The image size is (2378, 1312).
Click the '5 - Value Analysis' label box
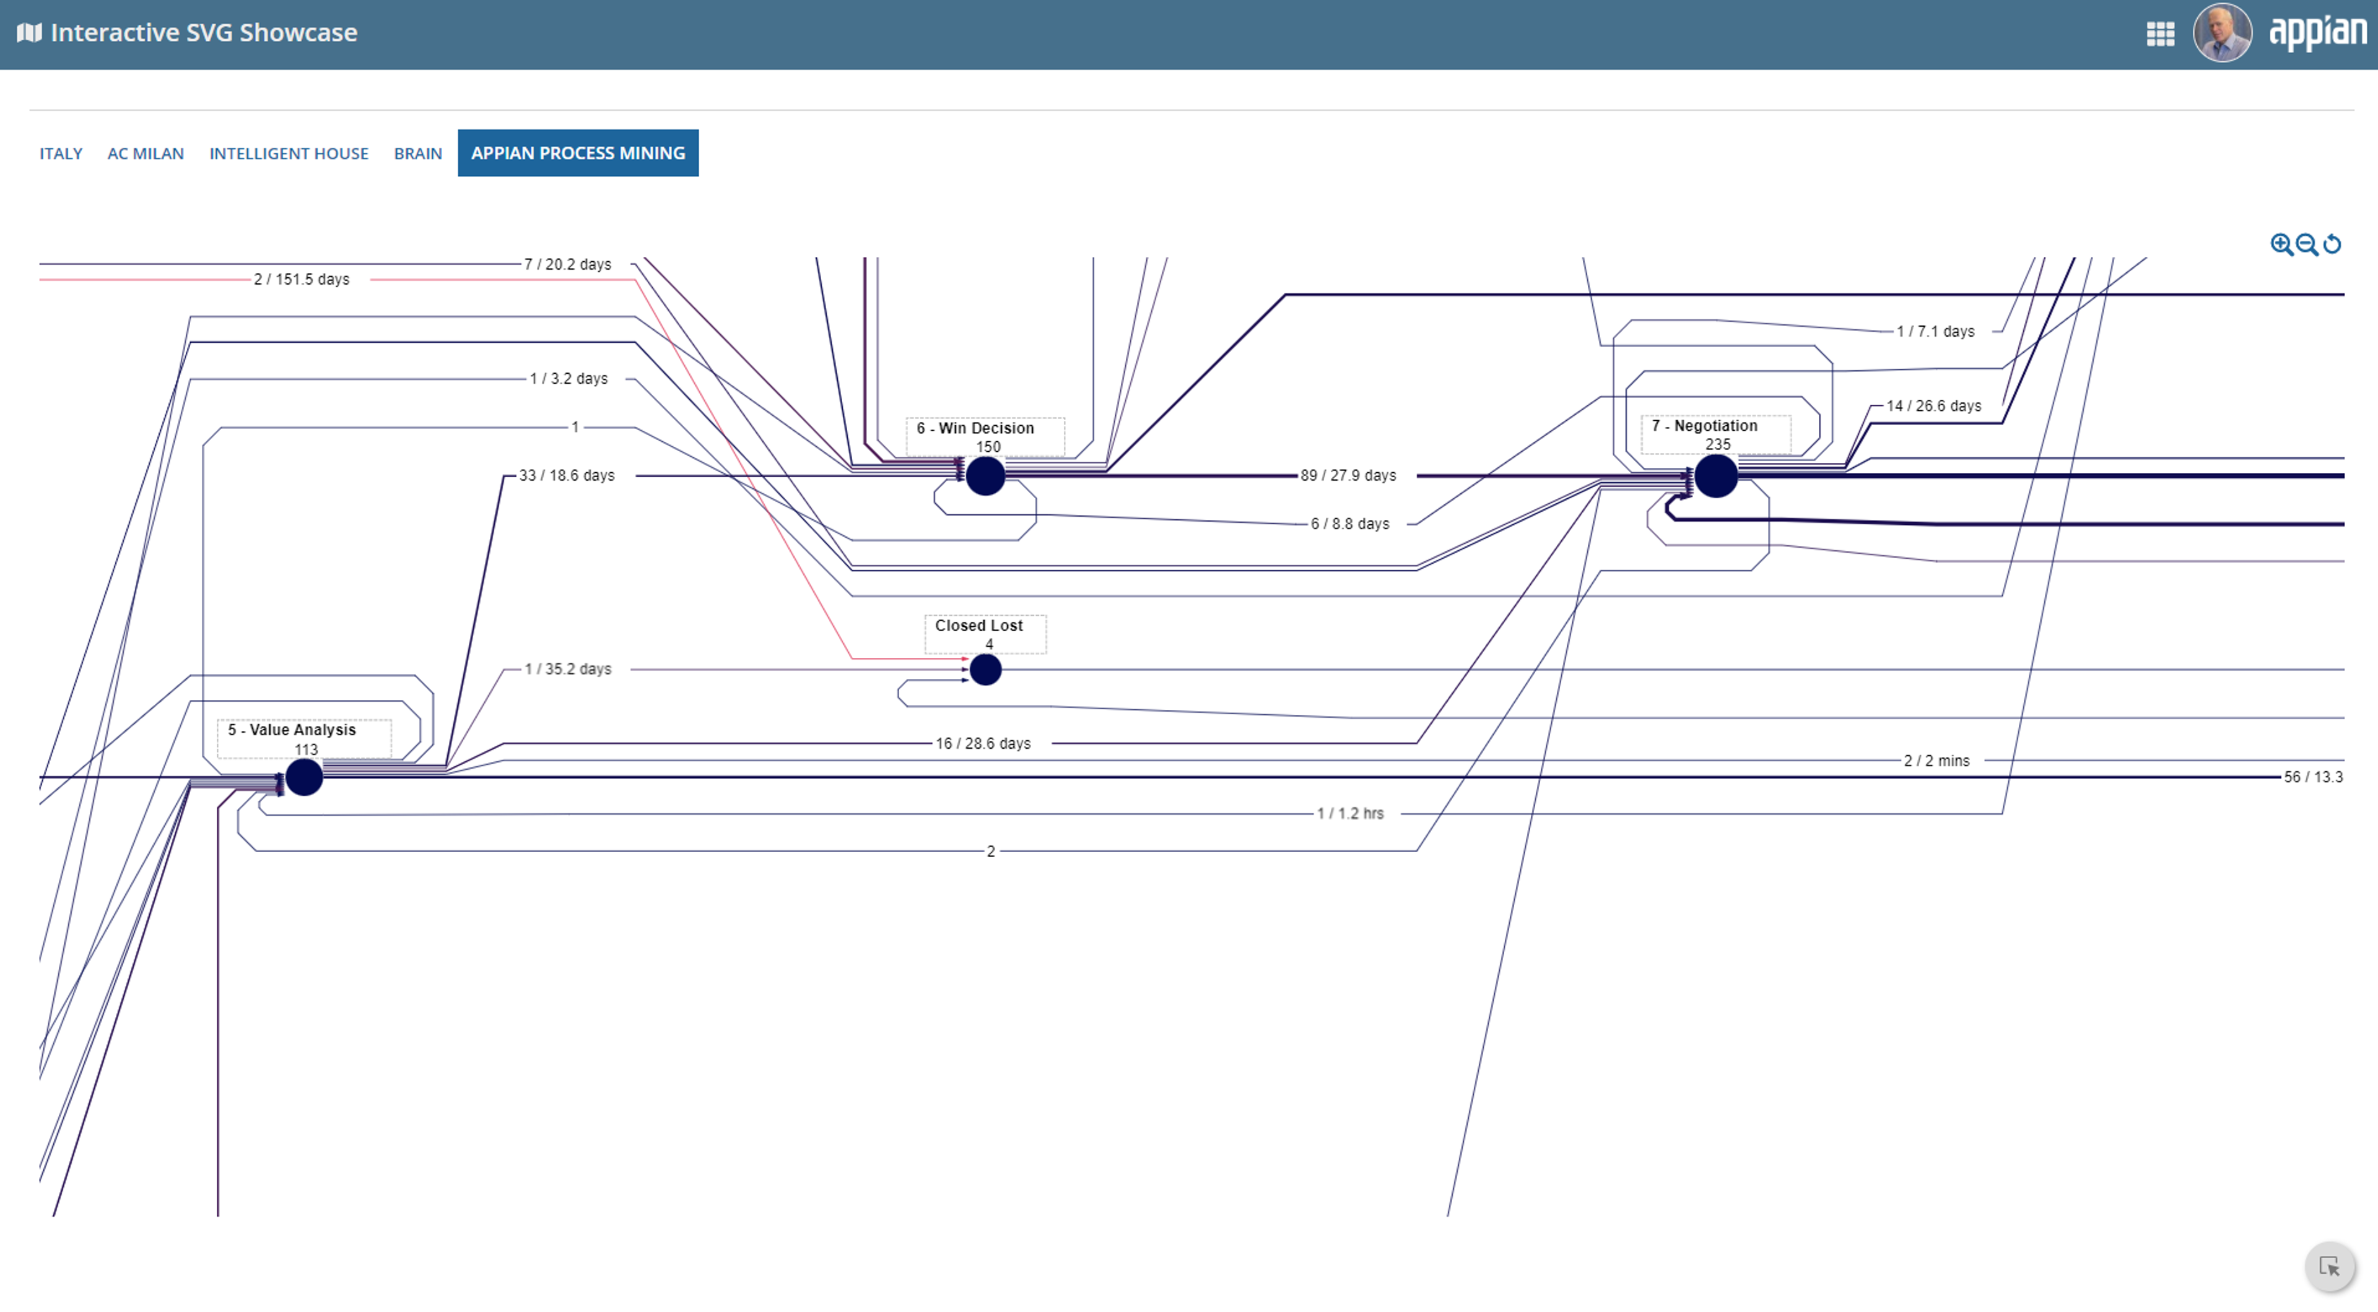coord(303,739)
